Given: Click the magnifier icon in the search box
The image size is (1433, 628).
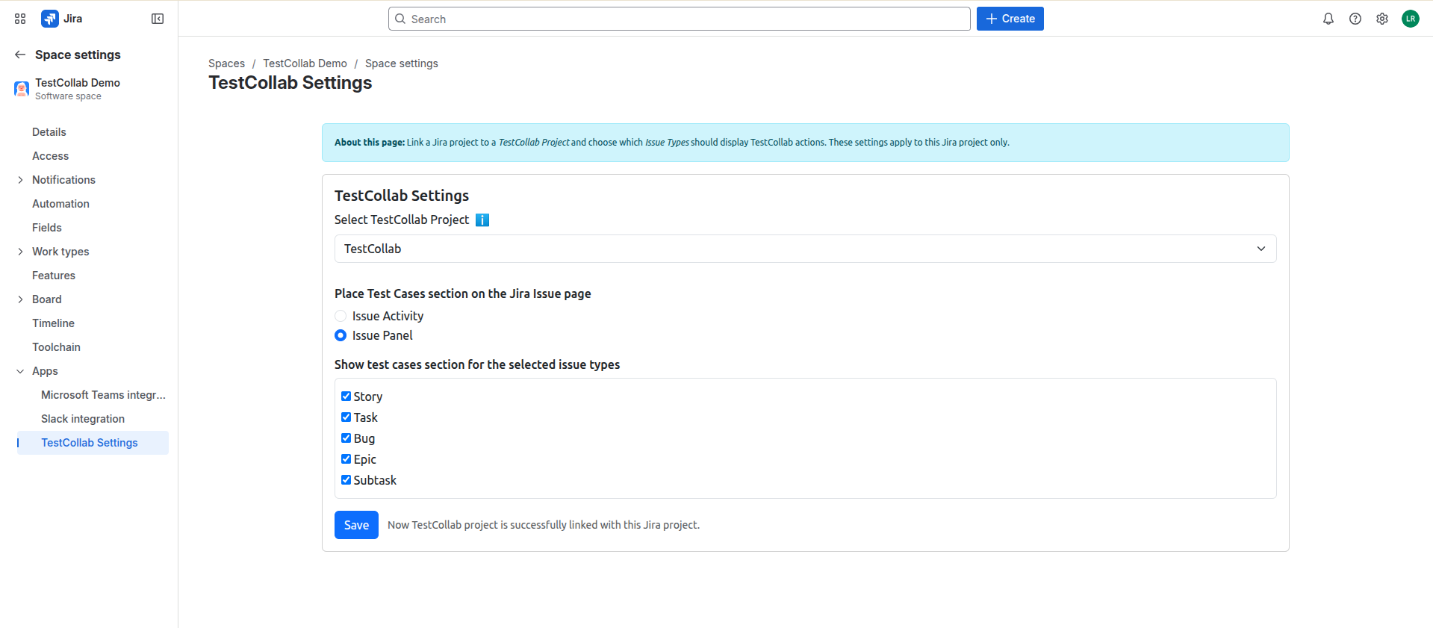Looking at the screenshot, I should point(400,19).
